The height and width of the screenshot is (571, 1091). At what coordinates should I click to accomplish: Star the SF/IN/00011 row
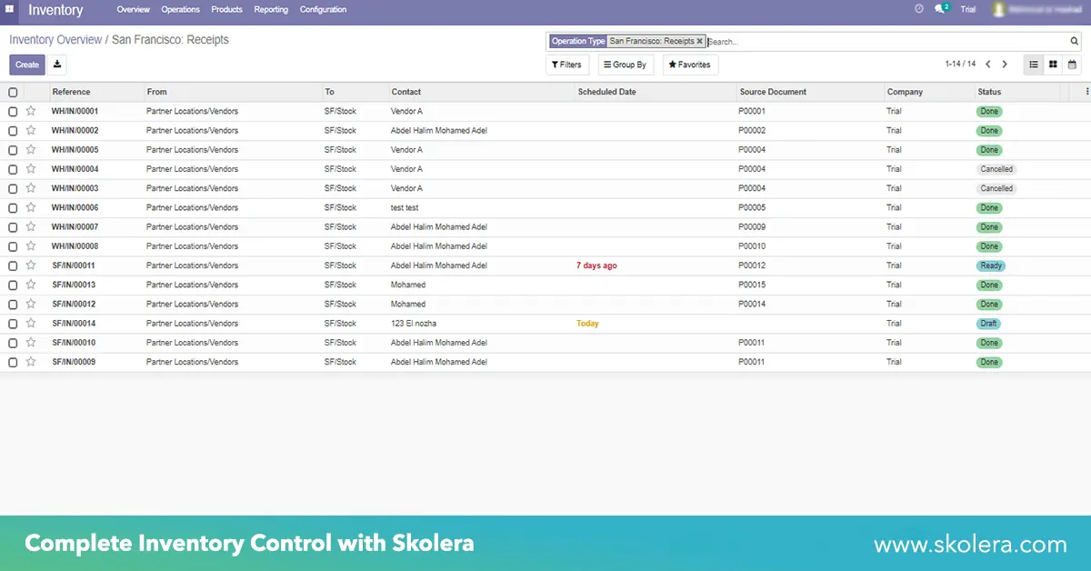[31, 265]
